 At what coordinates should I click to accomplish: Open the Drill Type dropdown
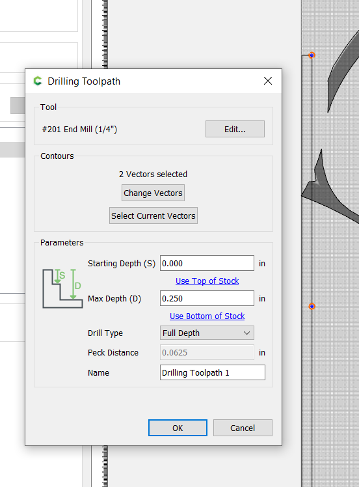point(207,333)
